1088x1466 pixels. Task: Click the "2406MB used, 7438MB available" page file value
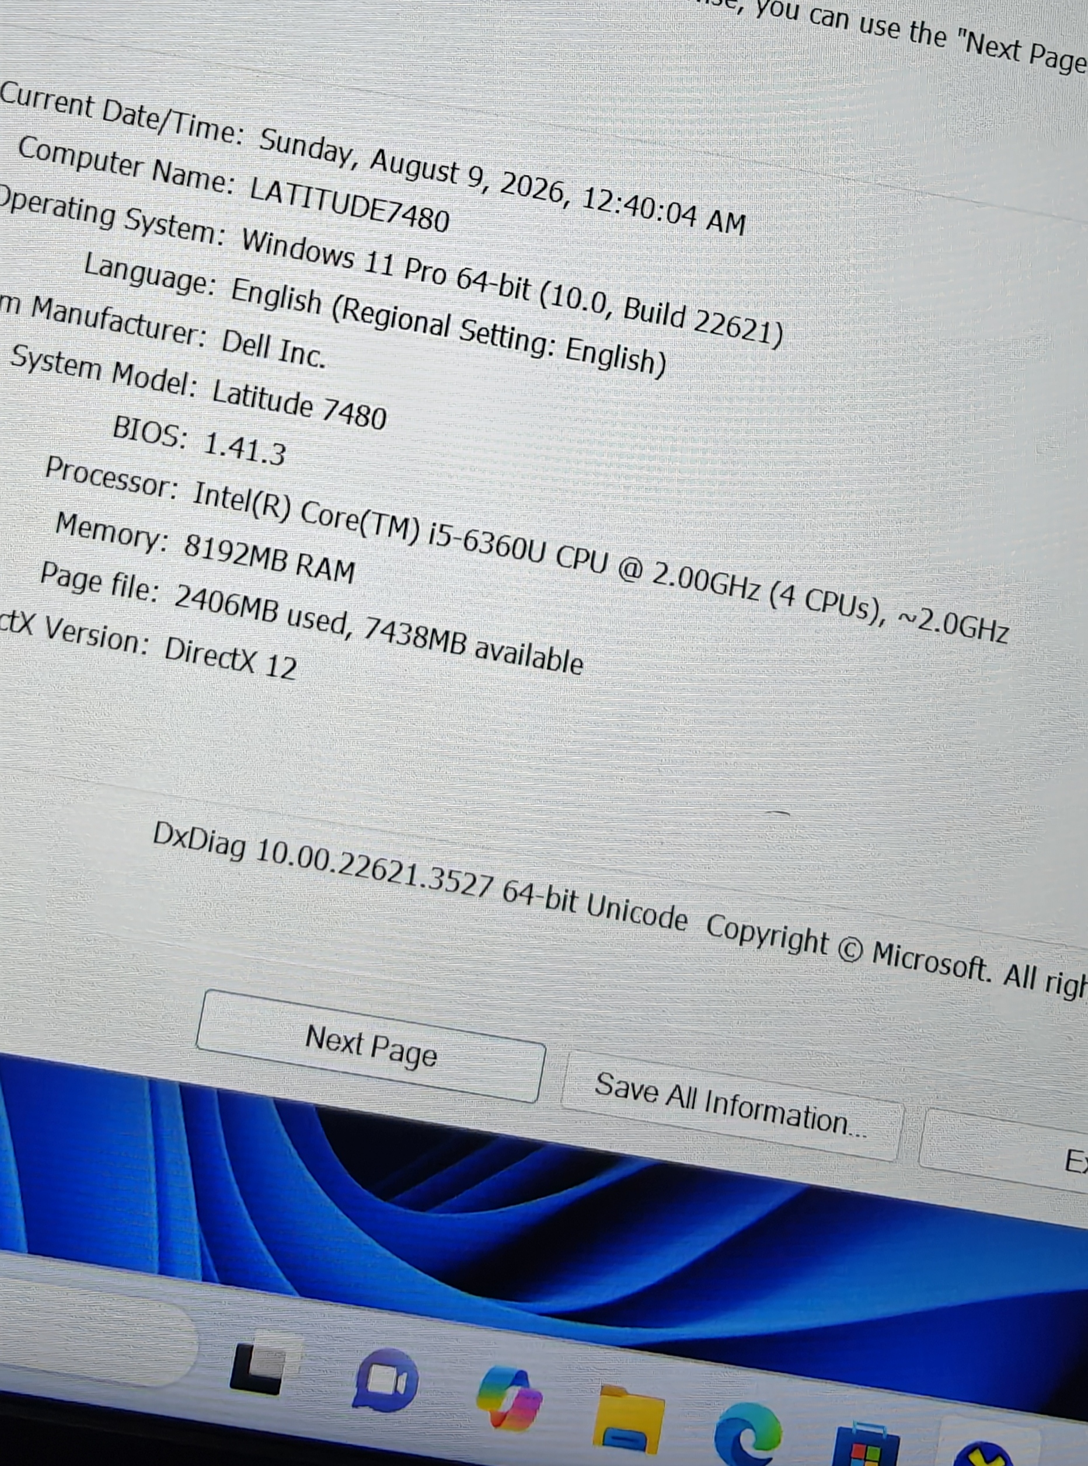click(379, 629)
